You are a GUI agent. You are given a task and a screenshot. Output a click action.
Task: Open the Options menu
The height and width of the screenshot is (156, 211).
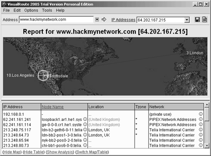click(x=31, y=10)
